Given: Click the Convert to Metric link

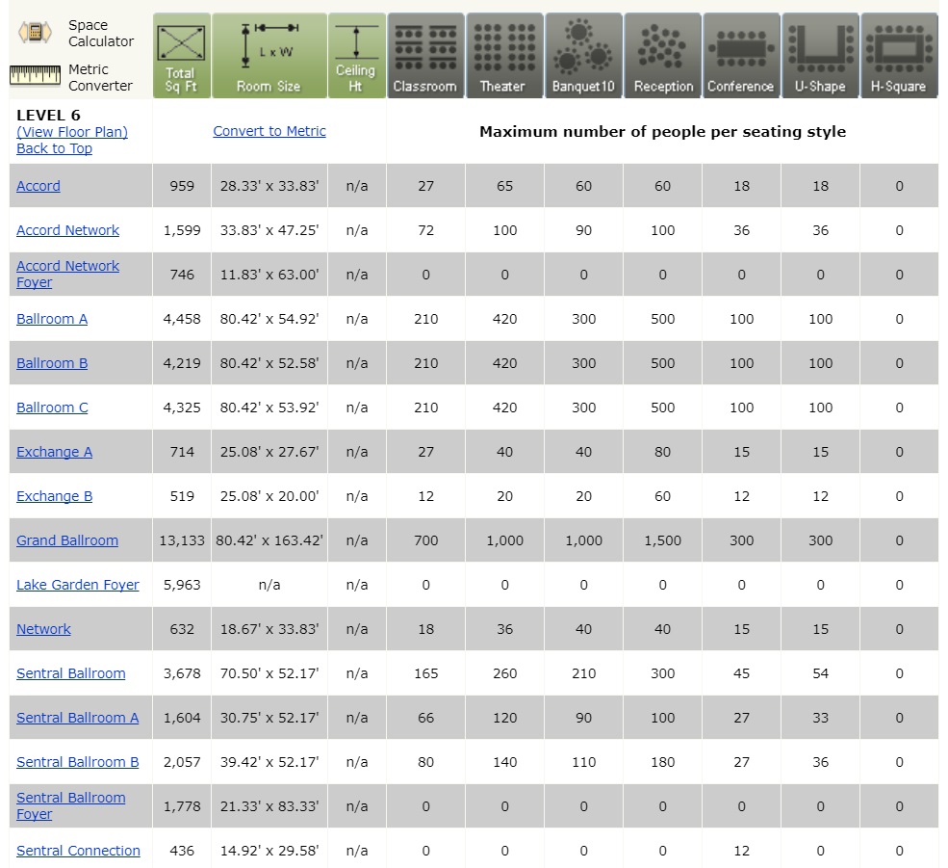Looking at the screenshot, I should click(269, 131).
